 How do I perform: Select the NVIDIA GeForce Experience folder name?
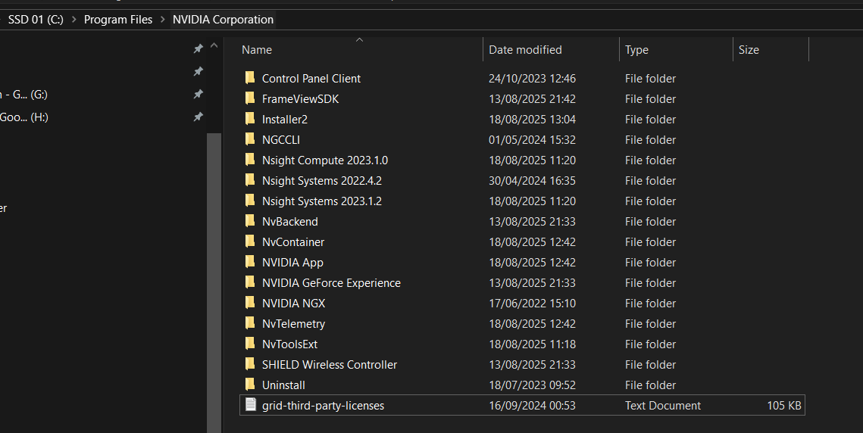[331, 283]
